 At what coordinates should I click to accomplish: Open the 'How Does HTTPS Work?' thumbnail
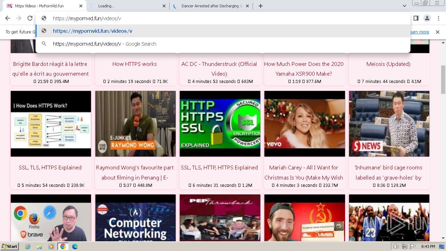51,124
